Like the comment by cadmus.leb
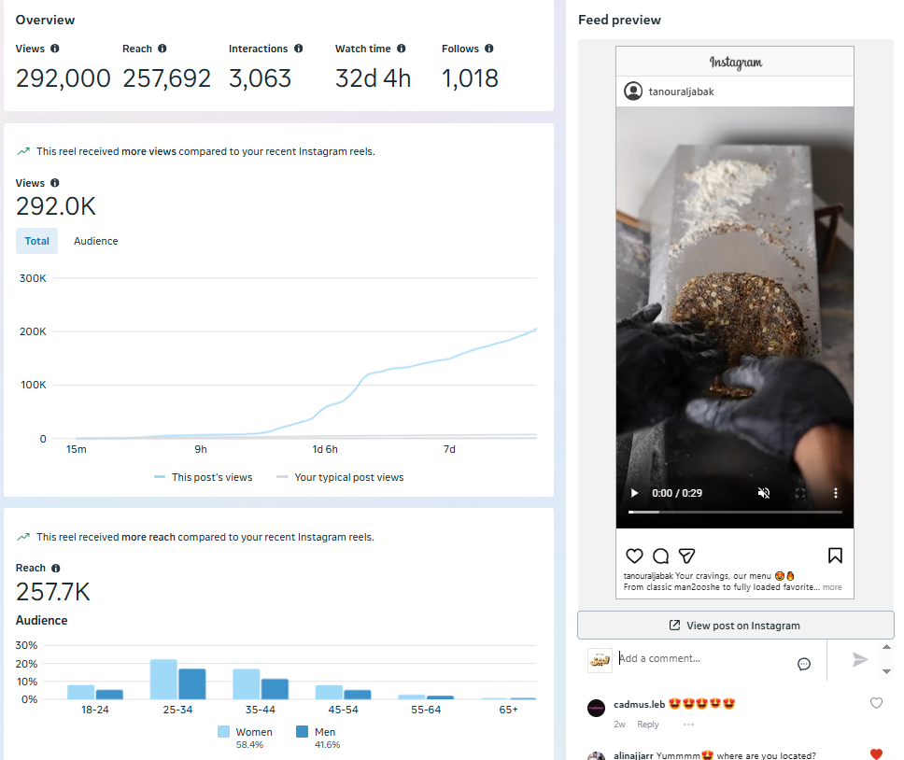The image size is (904, 760). click(876, 703)
